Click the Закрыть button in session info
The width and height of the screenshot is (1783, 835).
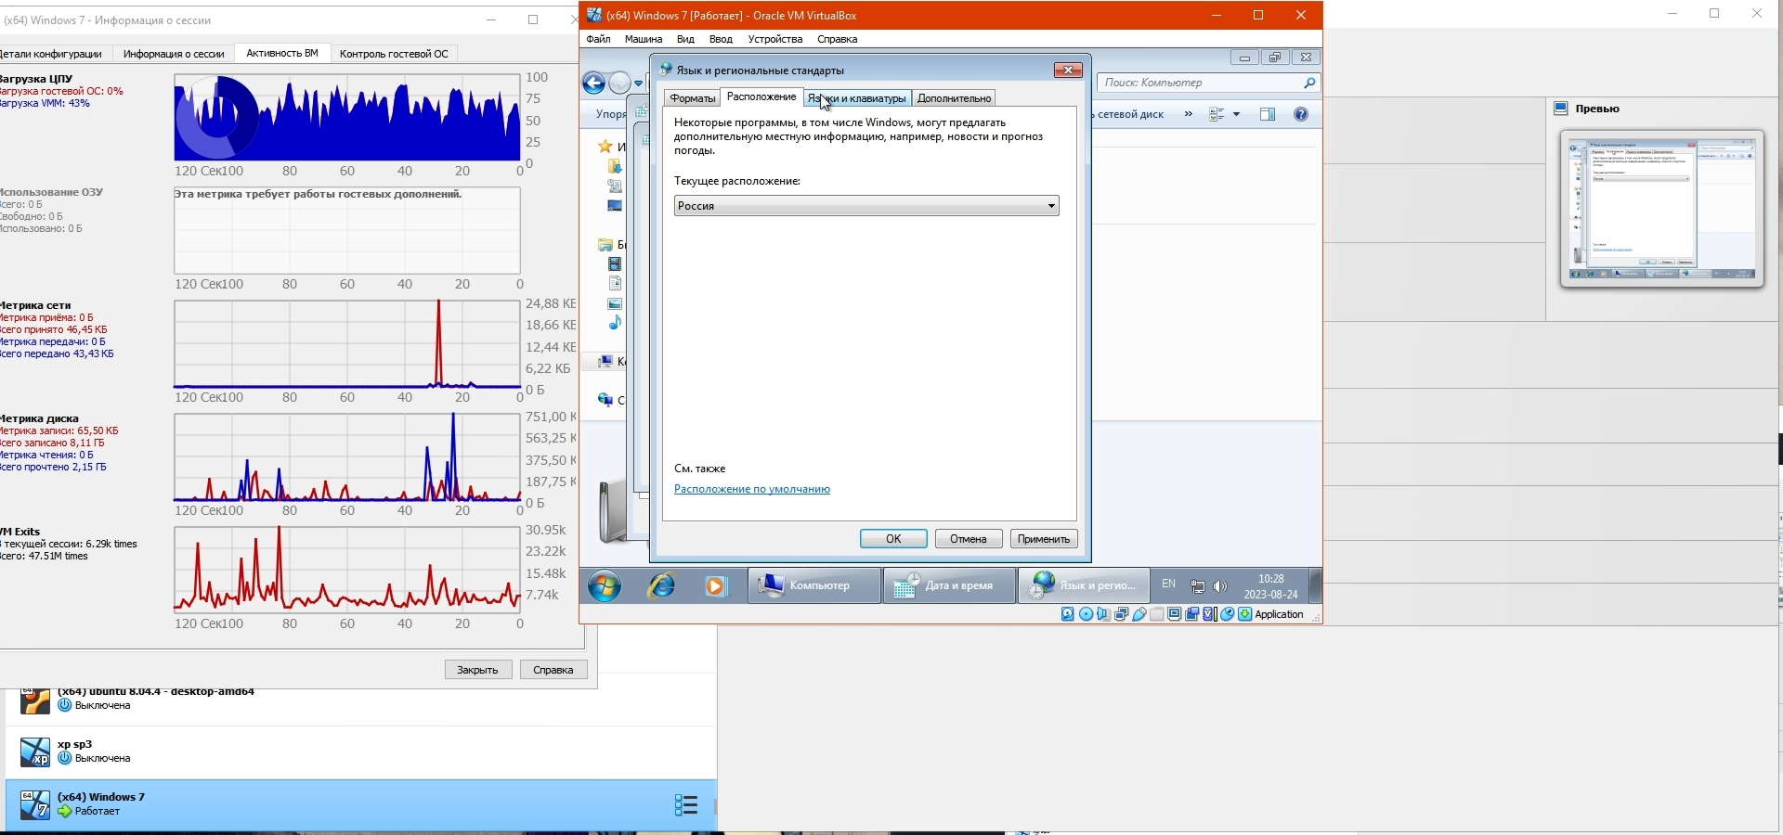(x=478, y=670)
